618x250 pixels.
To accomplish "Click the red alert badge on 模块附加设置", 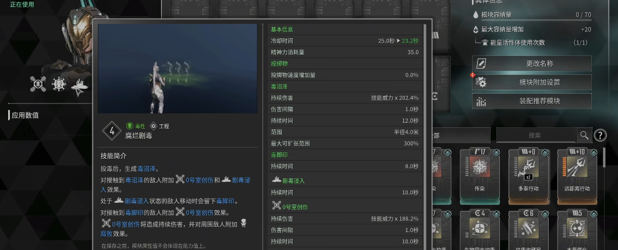I will [473, 75].
